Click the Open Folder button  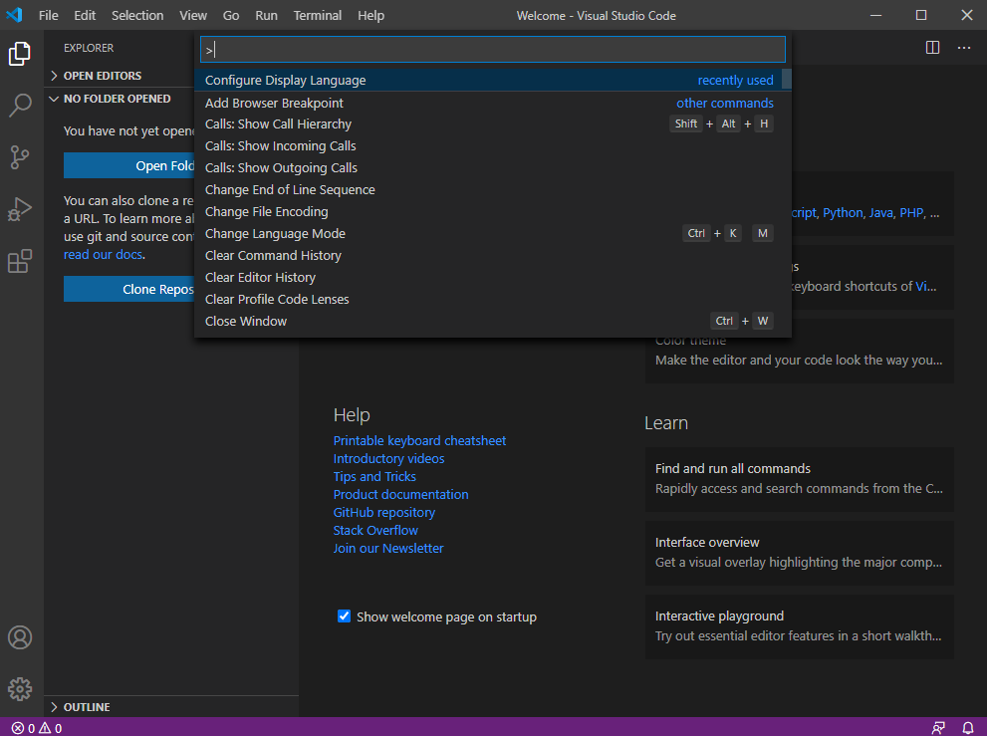click(129, 165)
